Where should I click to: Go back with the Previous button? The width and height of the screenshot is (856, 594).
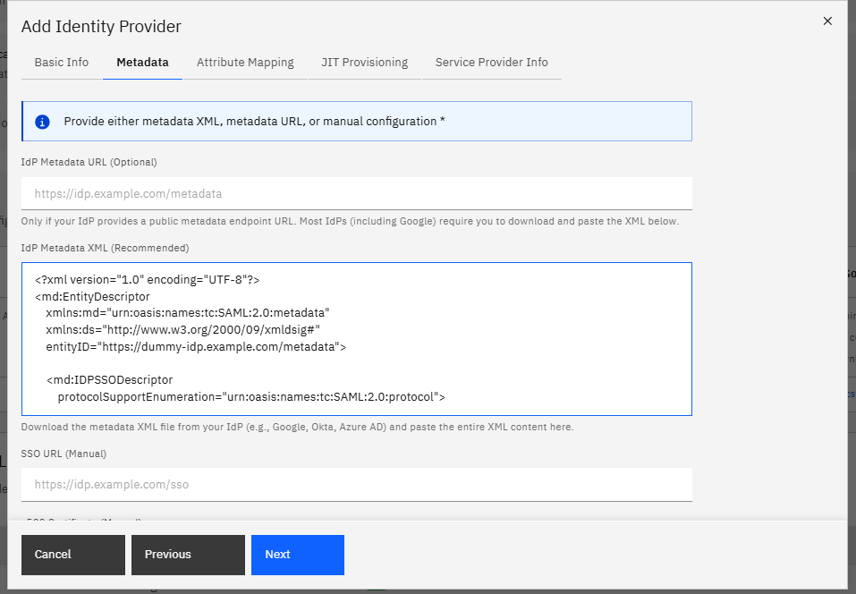pos(189,555)
